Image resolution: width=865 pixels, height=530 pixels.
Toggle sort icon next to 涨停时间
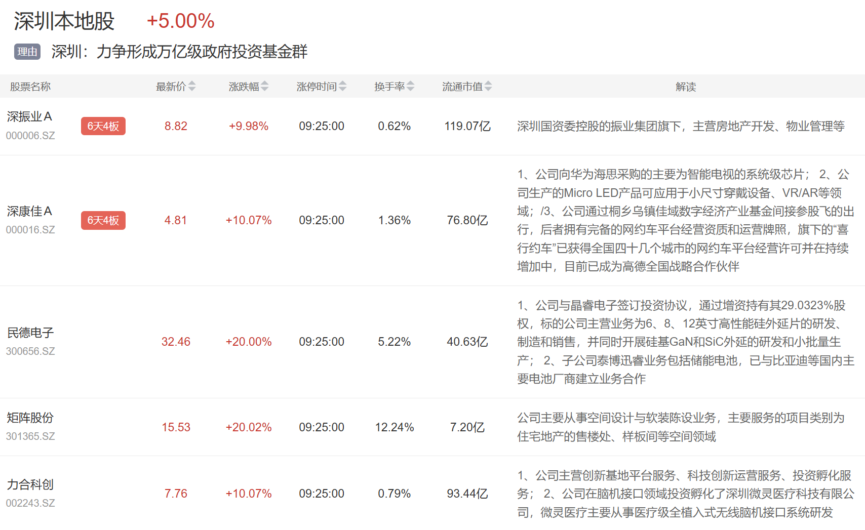342,87
